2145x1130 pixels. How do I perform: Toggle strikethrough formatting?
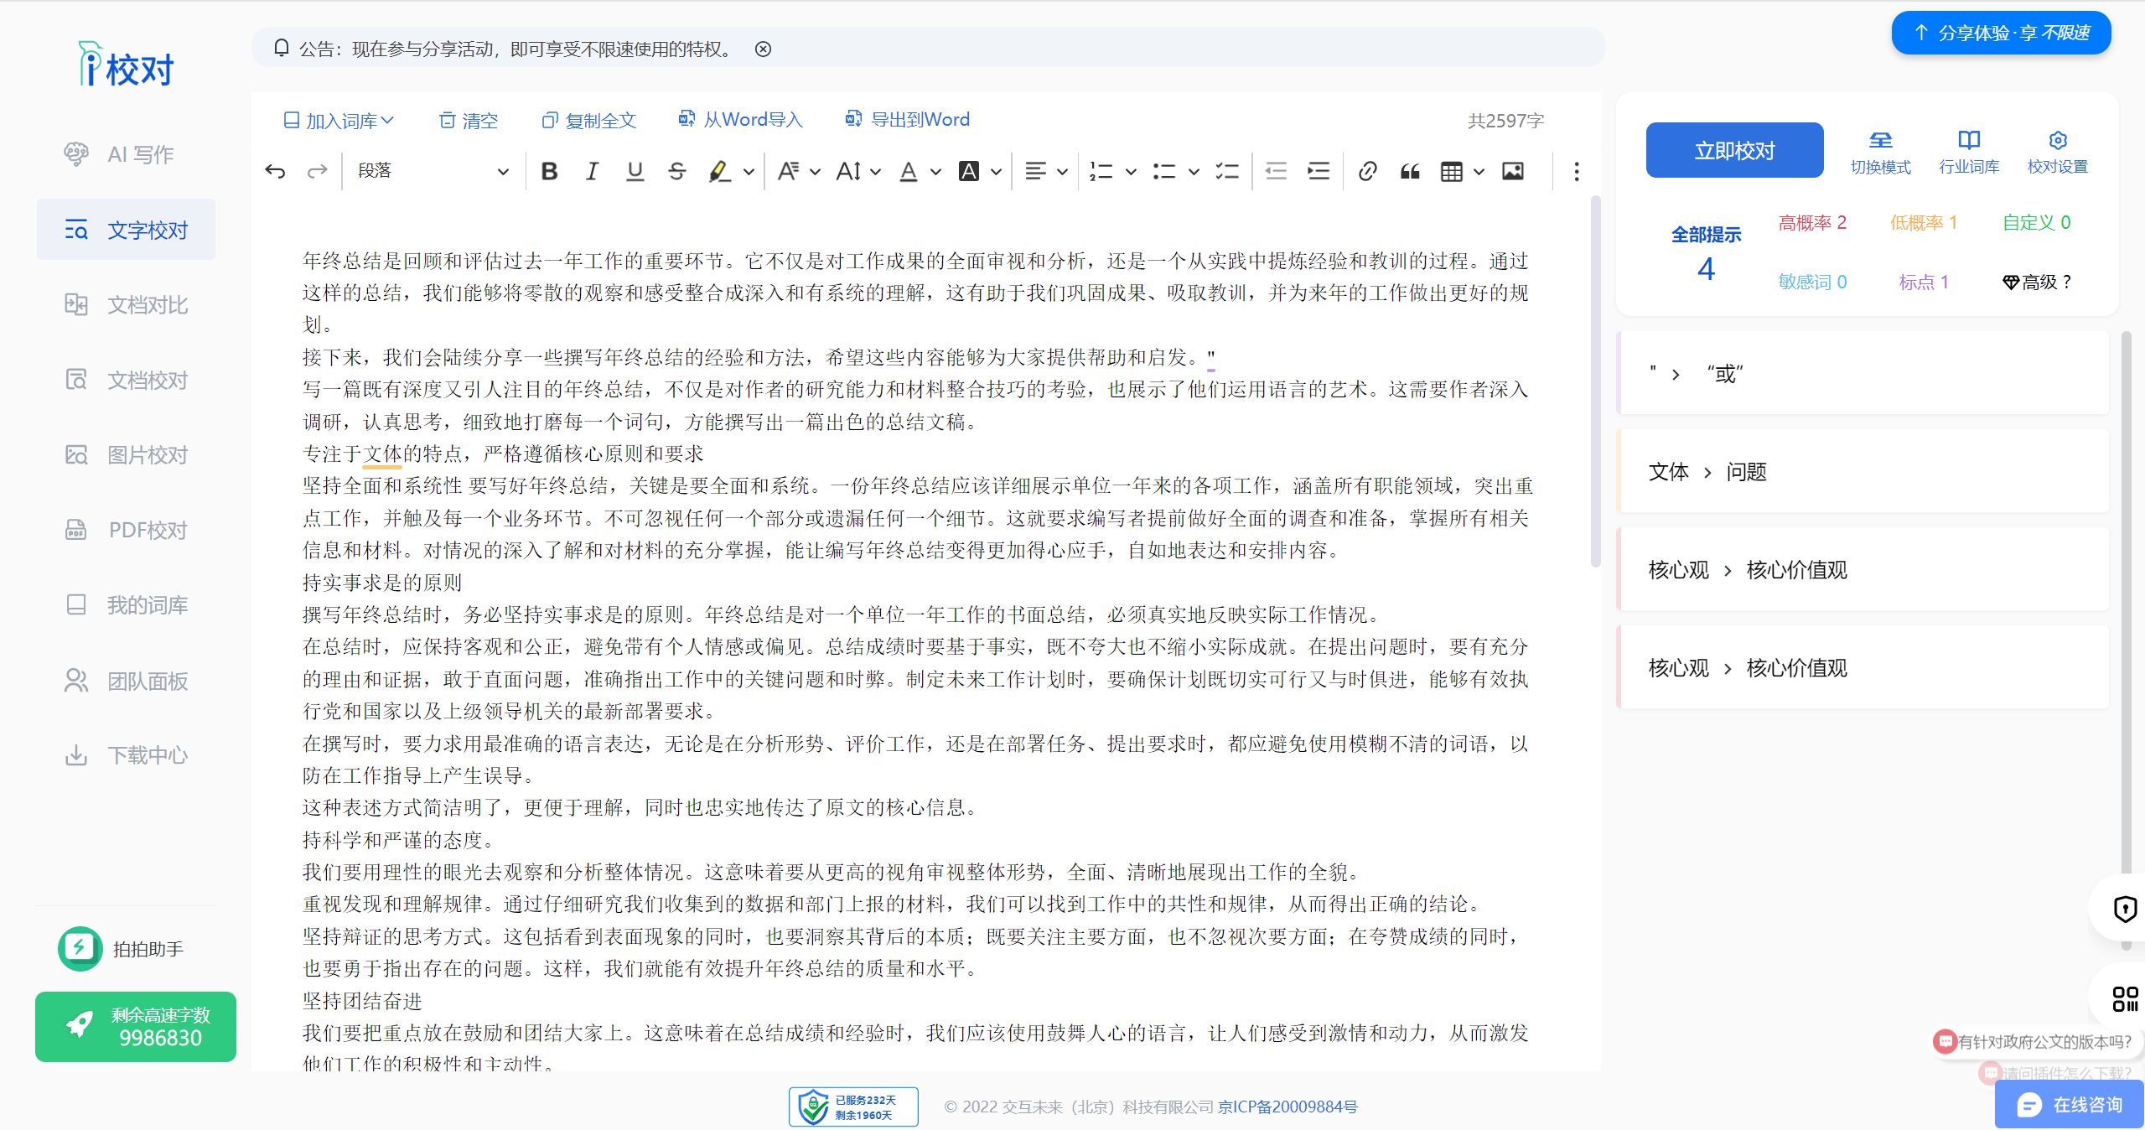[x=676, y=172]
